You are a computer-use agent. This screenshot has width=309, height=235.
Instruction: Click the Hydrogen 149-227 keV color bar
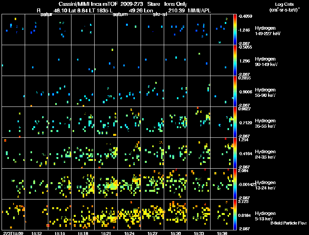tap(235, 30)
